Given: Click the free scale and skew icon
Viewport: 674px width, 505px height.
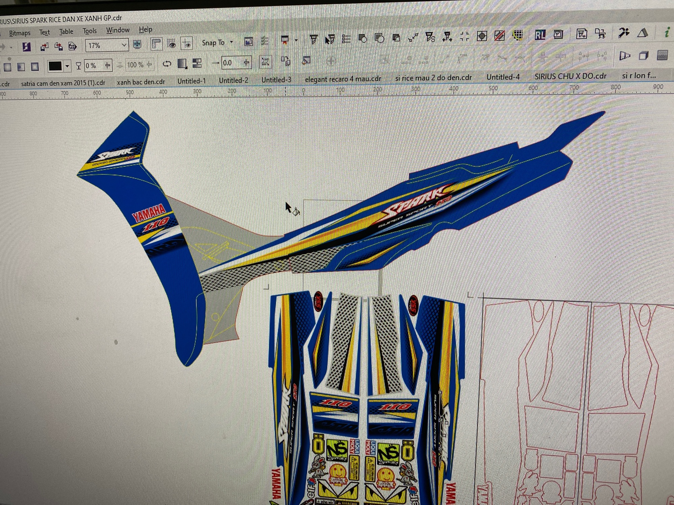Looking at the screenshot, I should coord(265,62).
